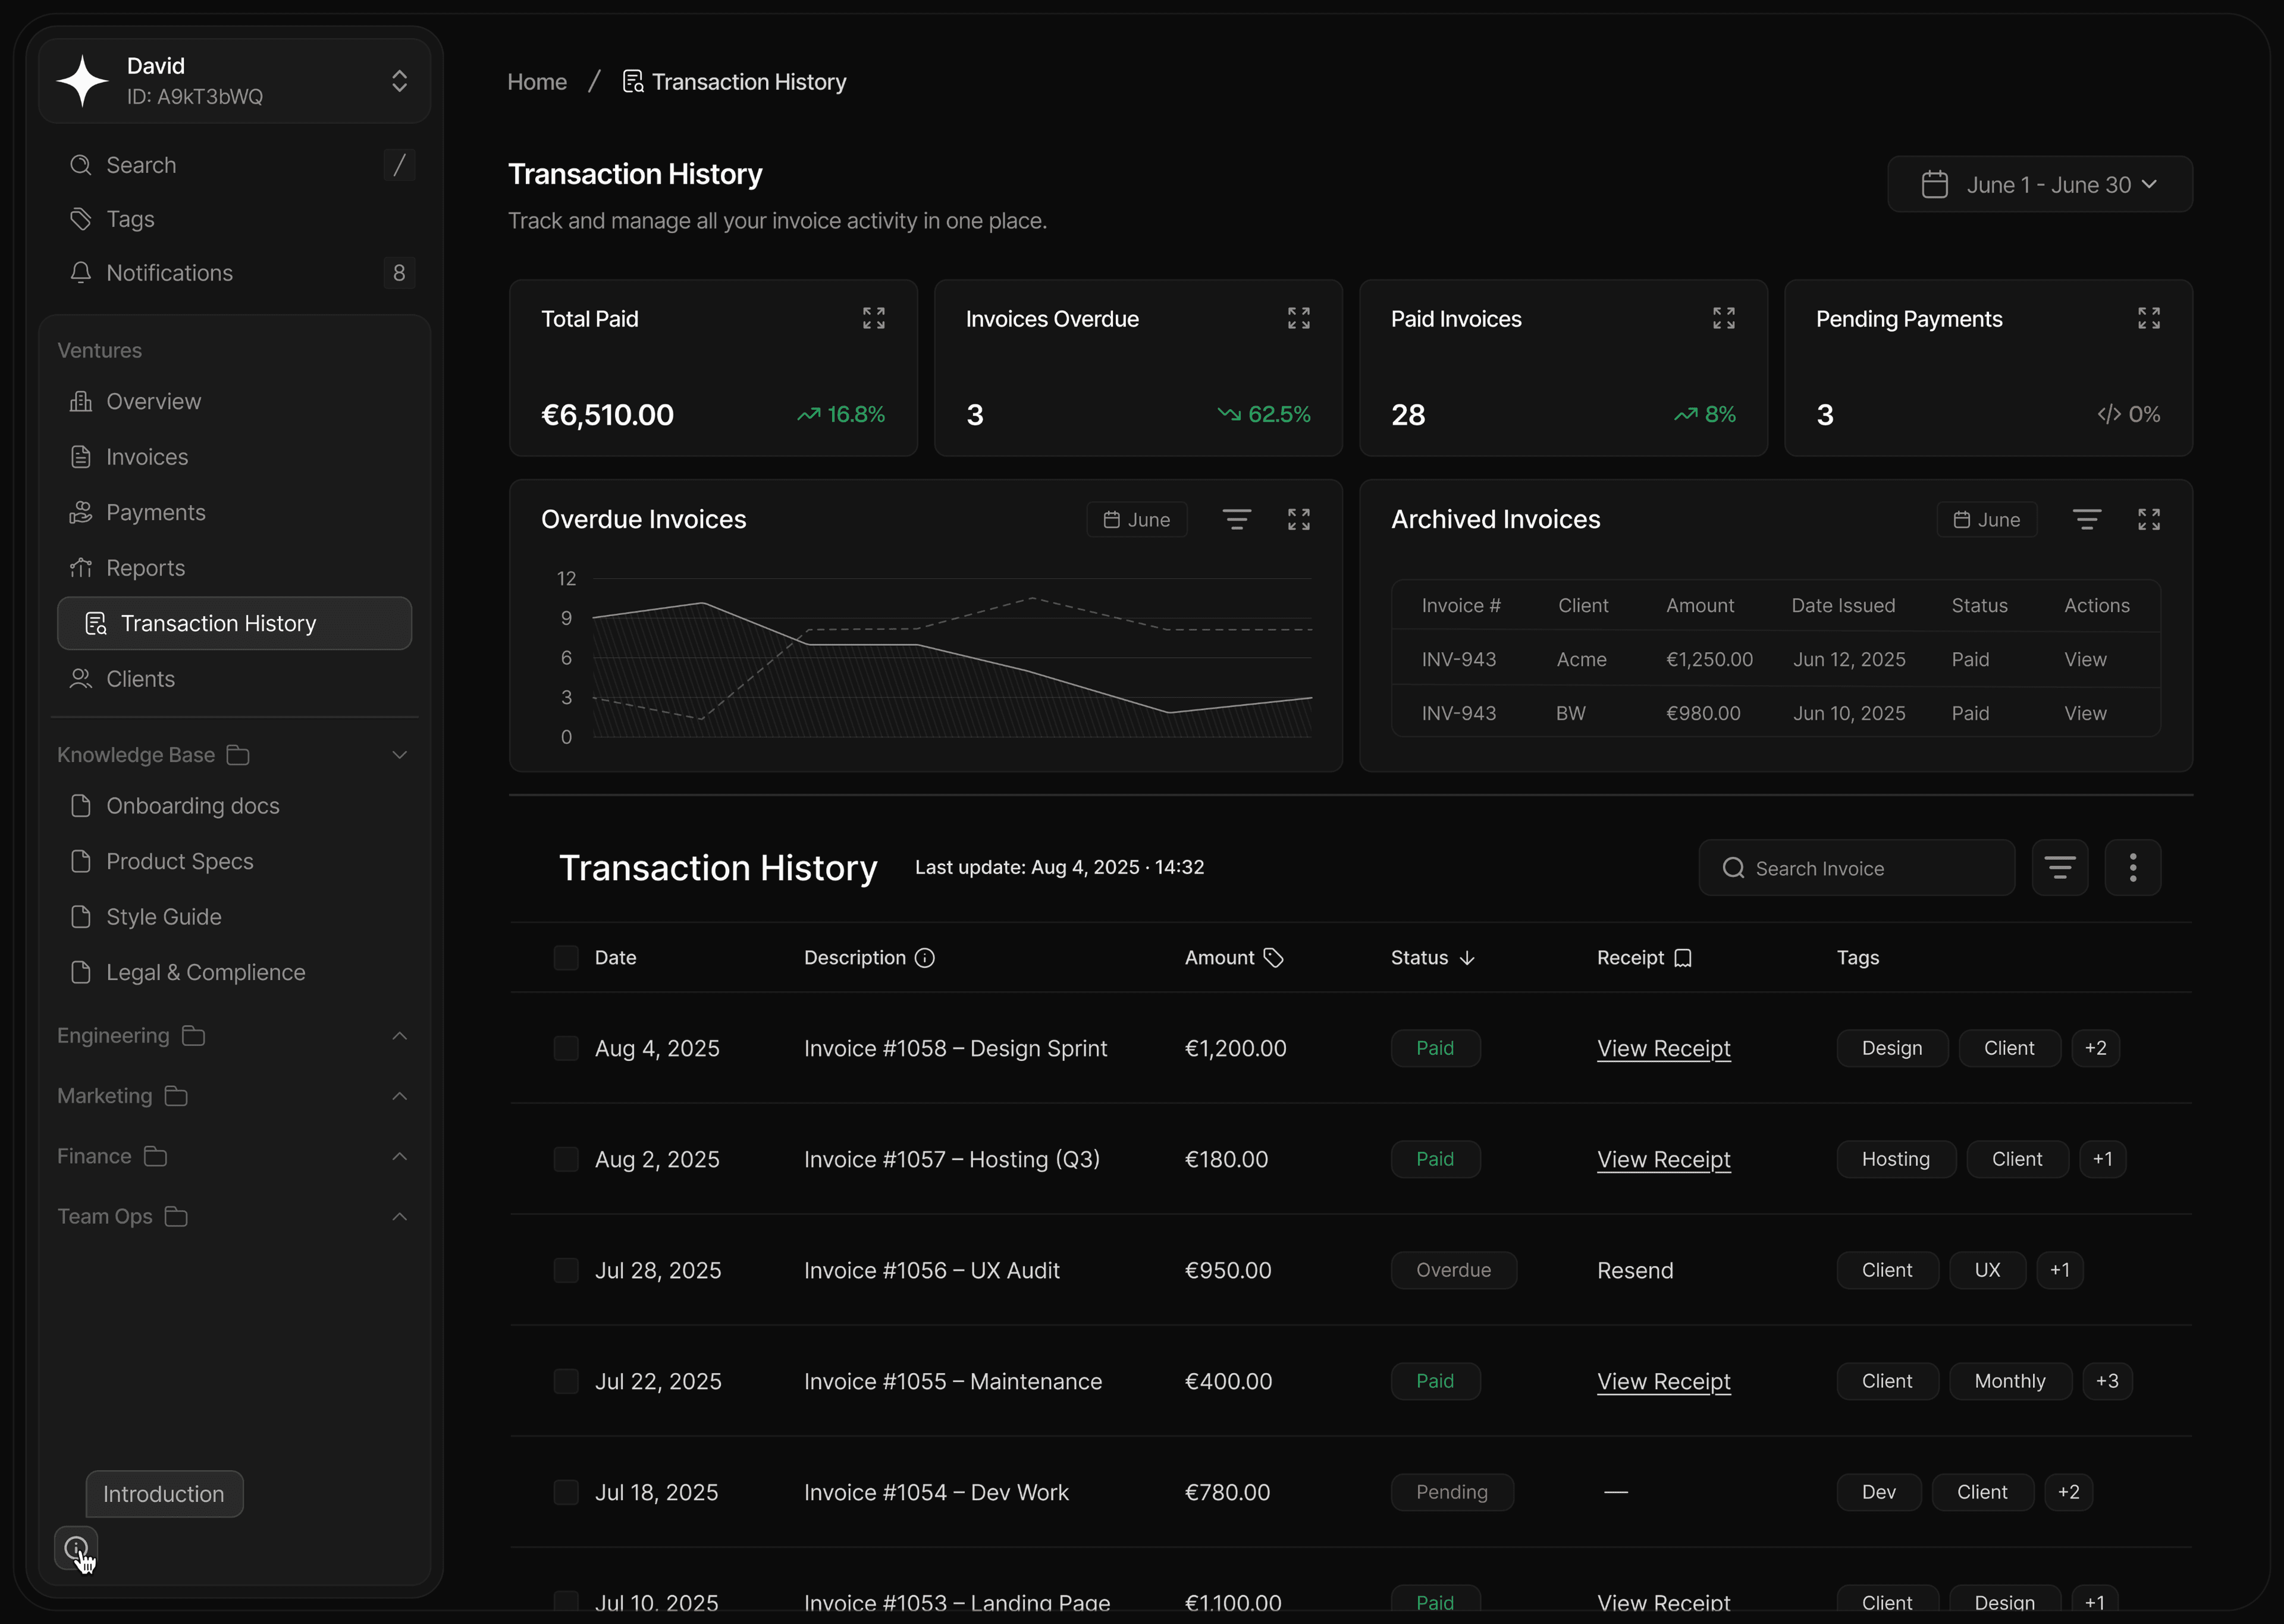The width and height of the screenshot is (2284, 1624).
Task: Open View Receipt for Invoice #1058
Action: [x=1663, y=1048]
